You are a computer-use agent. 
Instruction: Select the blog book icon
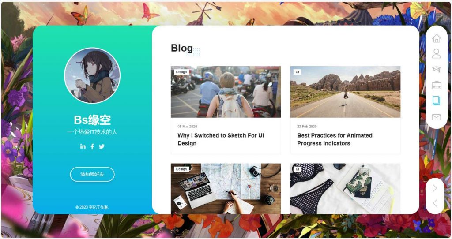[x=436, y=101]
